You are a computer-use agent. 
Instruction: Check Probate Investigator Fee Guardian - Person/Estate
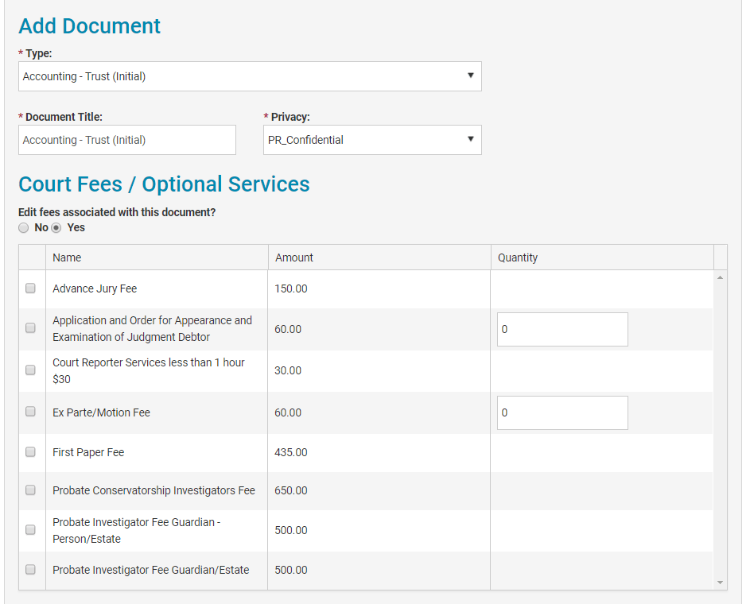[31, 529]
